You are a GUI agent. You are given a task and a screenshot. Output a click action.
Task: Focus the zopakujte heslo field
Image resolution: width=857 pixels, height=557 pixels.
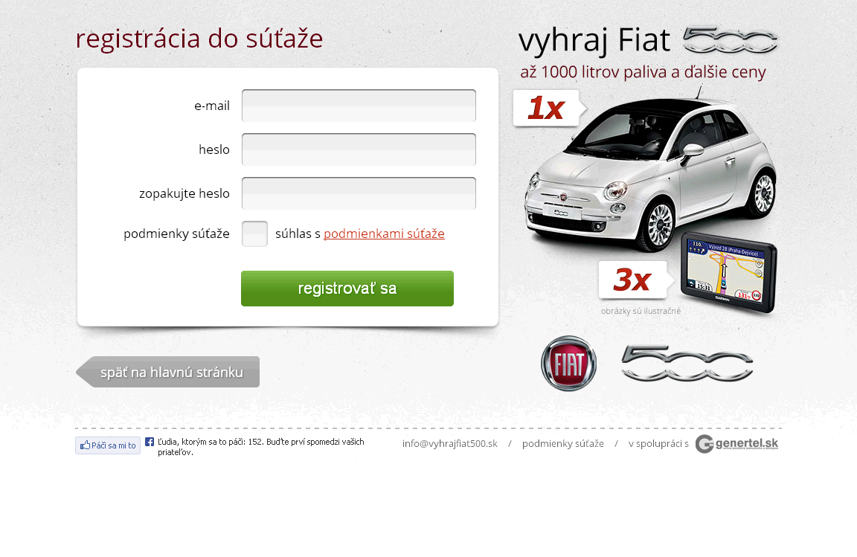pos(359,193)
